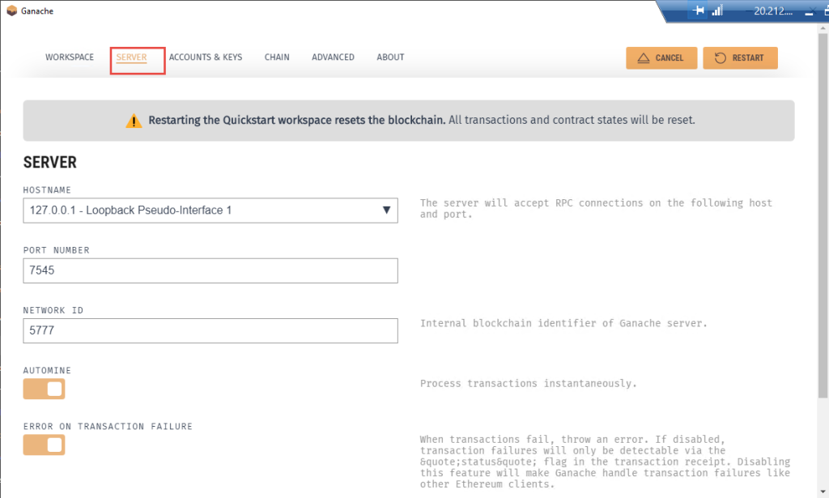The width and height of the screenshot is (829, 498).
Task: Pin the remote connection bar
Action: [x=697, y=11]
